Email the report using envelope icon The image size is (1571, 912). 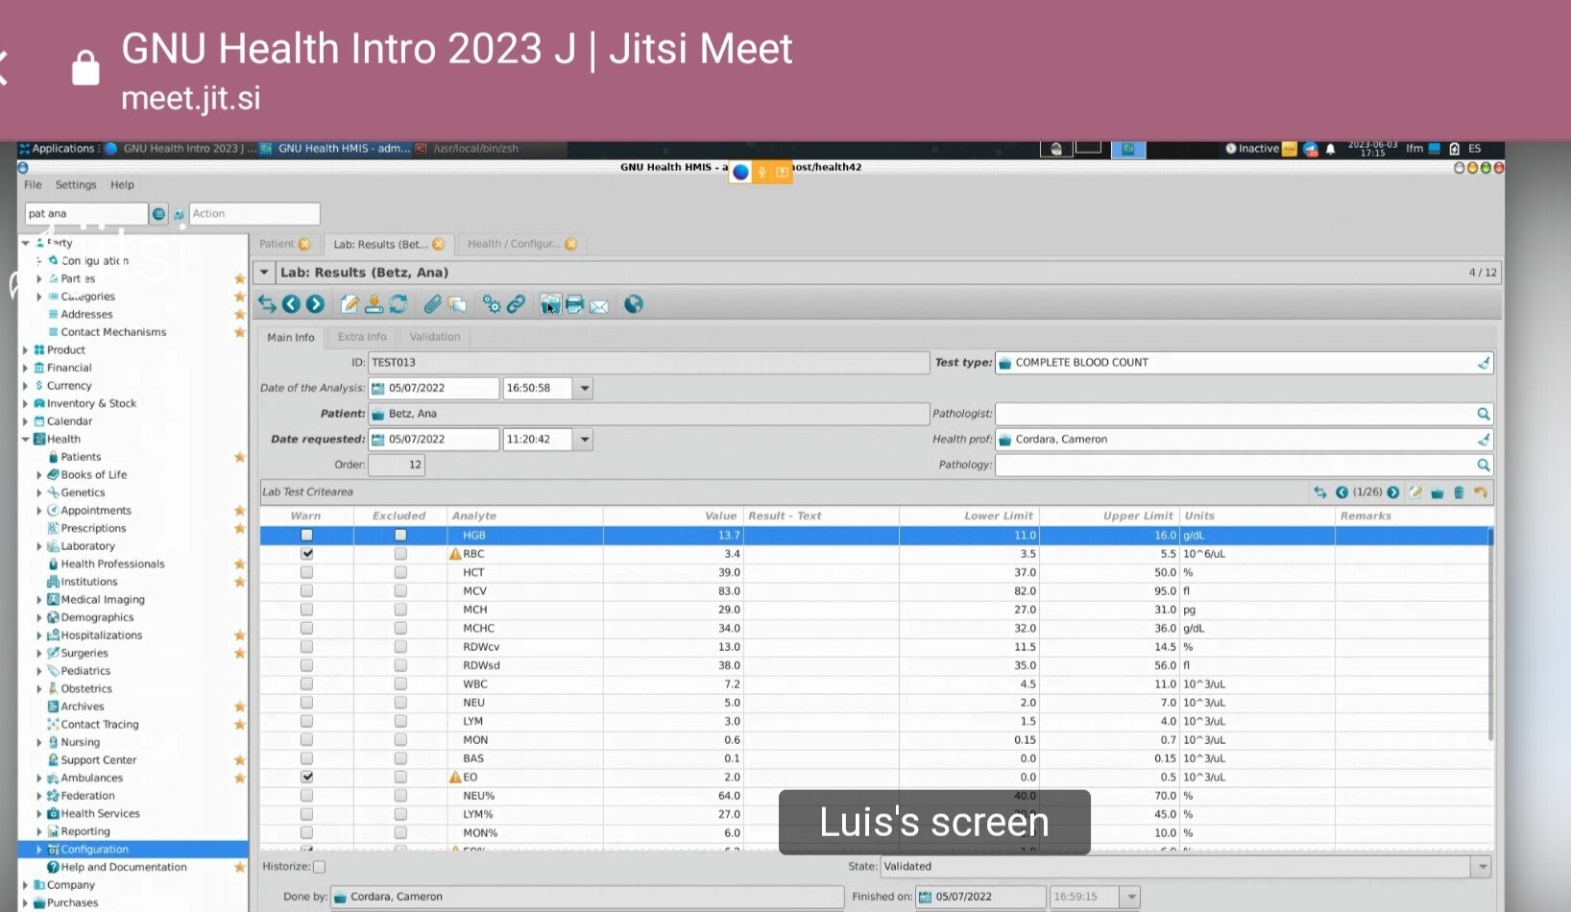click(x=599, y=305)
